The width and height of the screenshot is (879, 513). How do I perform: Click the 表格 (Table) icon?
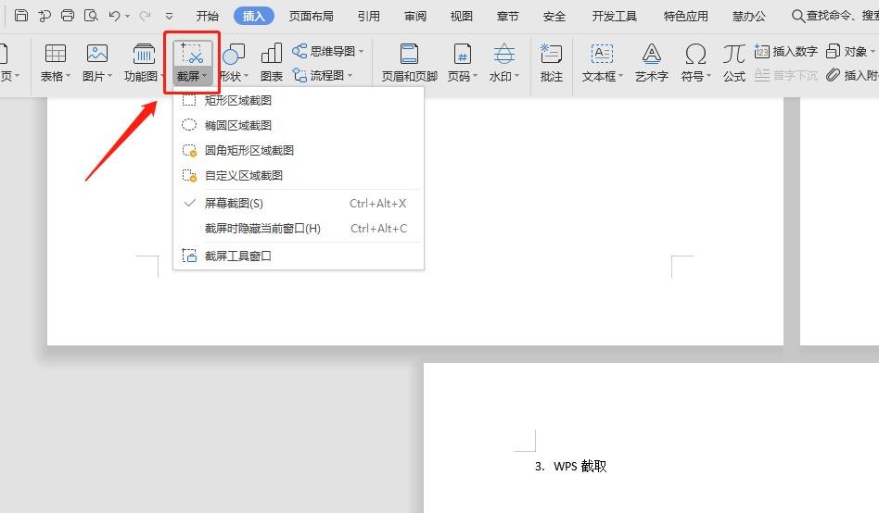[x=56, y=55]
